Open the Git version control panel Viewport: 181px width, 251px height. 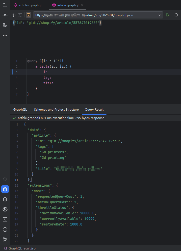(x=5, y=240)
